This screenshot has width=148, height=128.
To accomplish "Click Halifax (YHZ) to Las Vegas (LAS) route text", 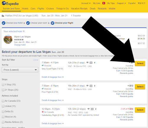I will tap(22, 16).
